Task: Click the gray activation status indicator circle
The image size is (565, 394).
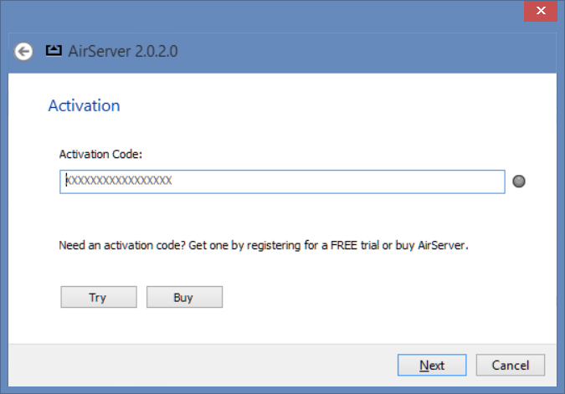Action: [x=518, y=182]
